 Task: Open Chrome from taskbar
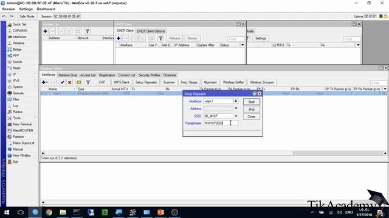(49, 213)
